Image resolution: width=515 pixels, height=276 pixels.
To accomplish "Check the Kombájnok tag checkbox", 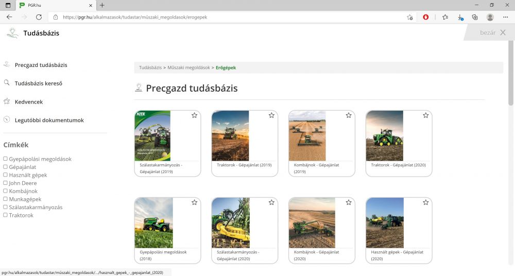I will pyautogui.click(x=5, y=191).
